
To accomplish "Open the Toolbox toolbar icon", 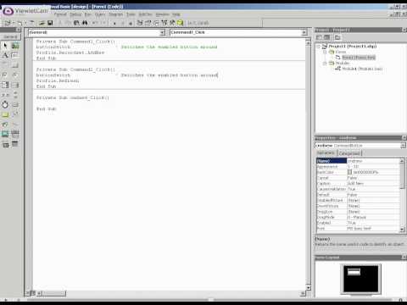I will 172,23.
